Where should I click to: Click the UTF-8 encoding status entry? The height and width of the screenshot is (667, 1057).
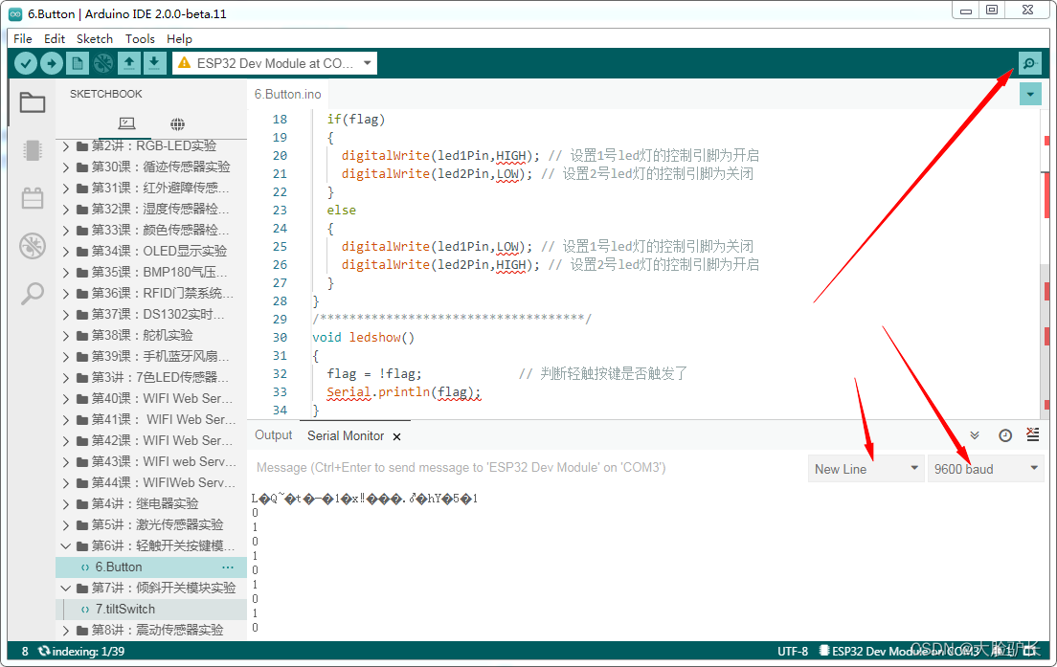point(792,652)
